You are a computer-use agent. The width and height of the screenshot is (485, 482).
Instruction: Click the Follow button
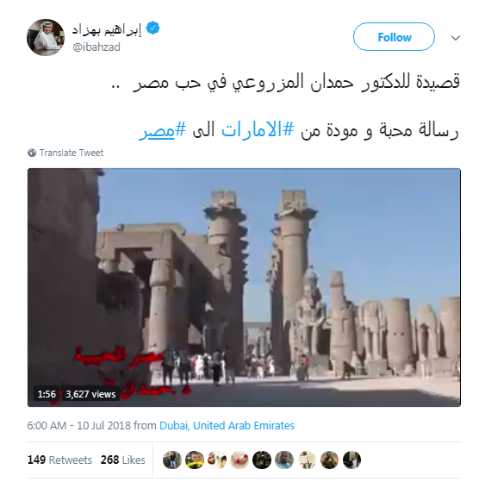(x=394, y=37)
